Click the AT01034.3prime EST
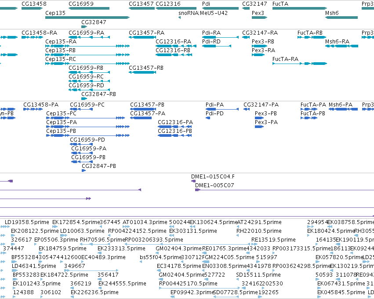The height and width of the screenshot is (299, 374). (x=145, y=222)
